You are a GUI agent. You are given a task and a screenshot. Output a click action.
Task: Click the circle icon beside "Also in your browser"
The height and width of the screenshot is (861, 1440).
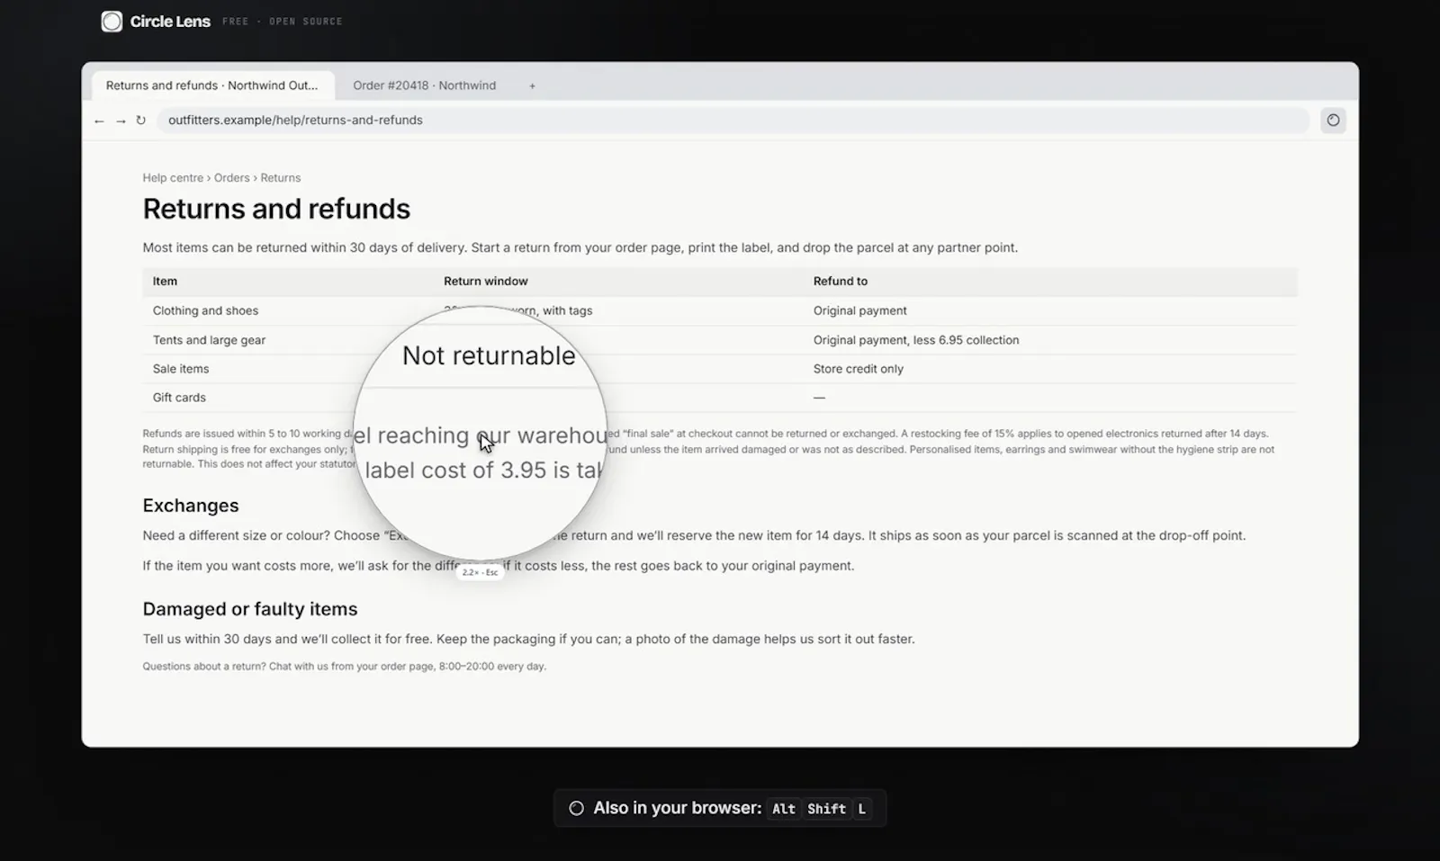(x=576, y=808)
